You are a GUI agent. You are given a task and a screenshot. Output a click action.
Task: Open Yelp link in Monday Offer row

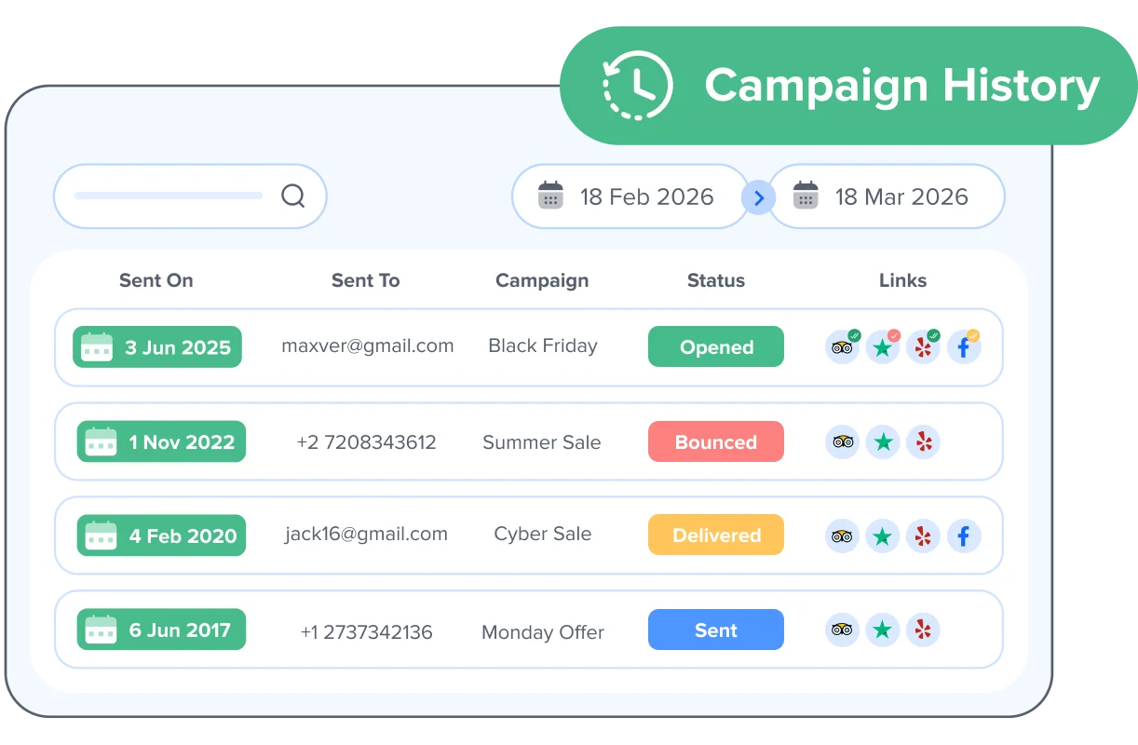[924, 630]
